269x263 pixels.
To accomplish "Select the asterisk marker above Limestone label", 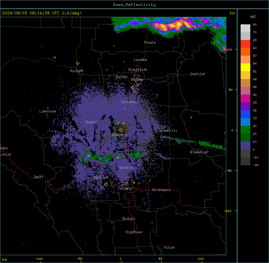I will (x=48, y=108).
